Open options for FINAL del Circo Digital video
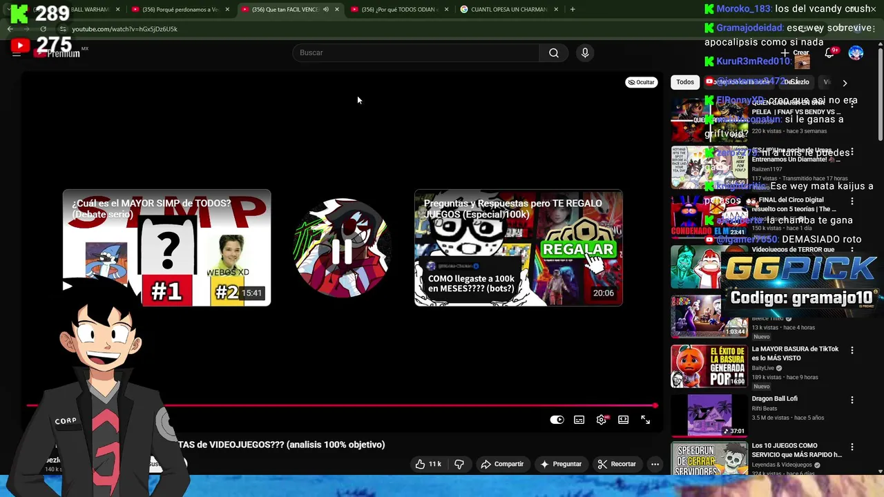 (x=852, y=202)
